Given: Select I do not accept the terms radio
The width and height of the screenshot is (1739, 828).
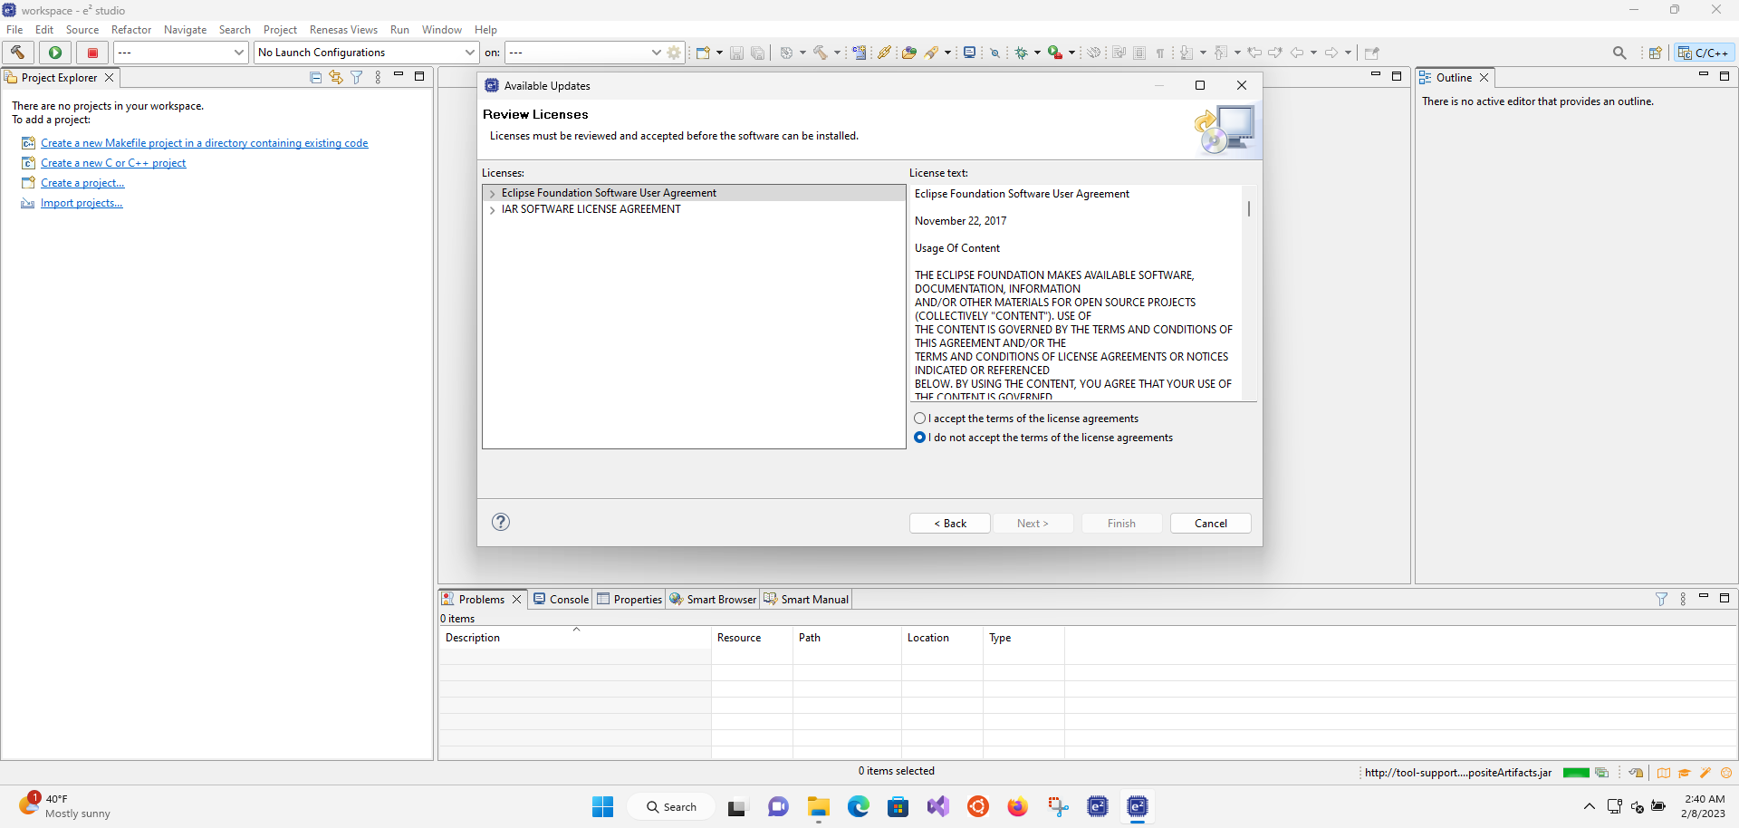Looking at the screenshot, I should tap(920, 438).
